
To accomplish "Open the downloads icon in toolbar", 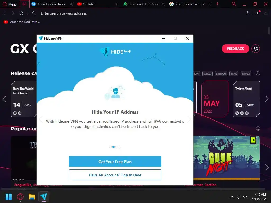I will 258,13.
